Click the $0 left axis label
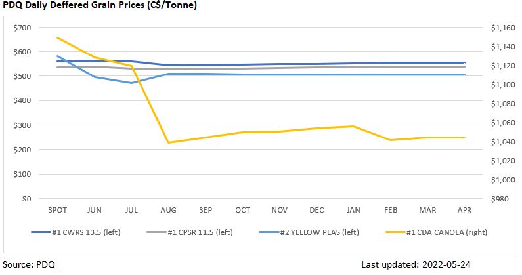Image resolution: width=522 pixels, height=275 pixels. (26, 199)
